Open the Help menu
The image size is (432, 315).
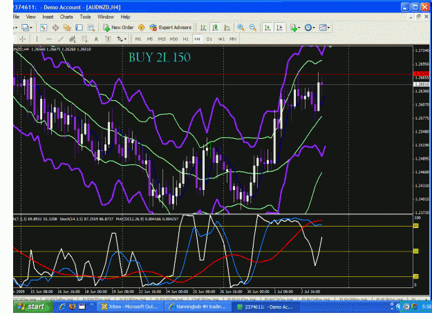click(125, 17)
